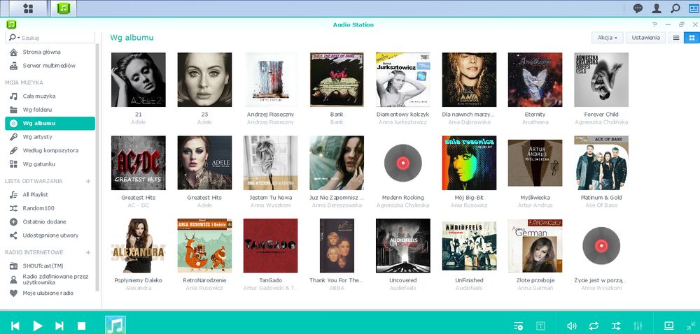700x334 pixels.
Task: Click the Ustawienia button
Action: coord(645,38)
